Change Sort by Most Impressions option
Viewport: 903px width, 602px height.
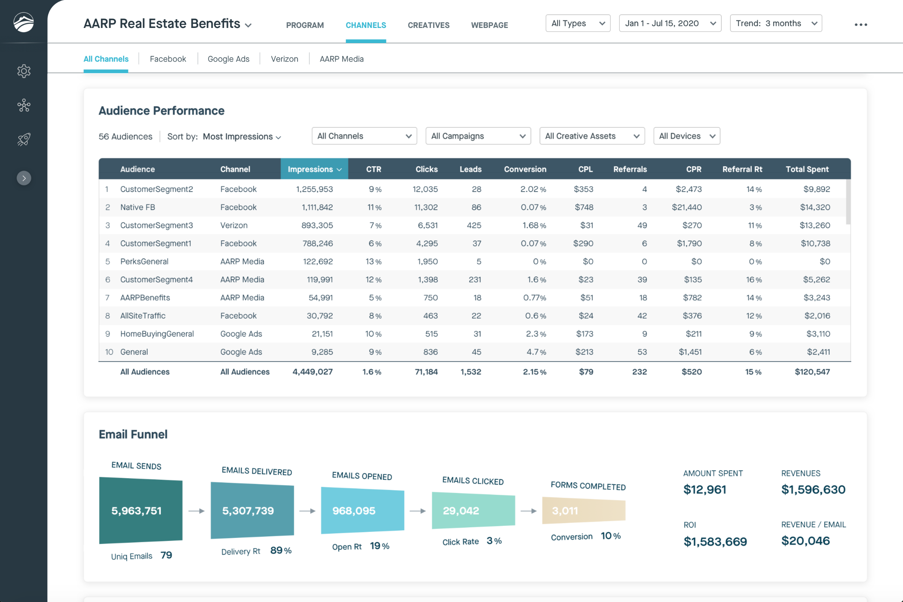[x=241, y=137]
